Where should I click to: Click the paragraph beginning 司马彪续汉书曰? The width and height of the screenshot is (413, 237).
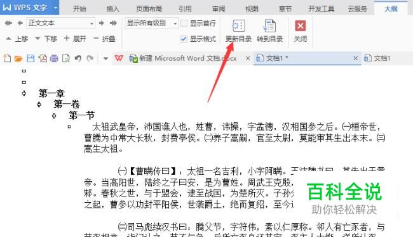click(234, 229)
